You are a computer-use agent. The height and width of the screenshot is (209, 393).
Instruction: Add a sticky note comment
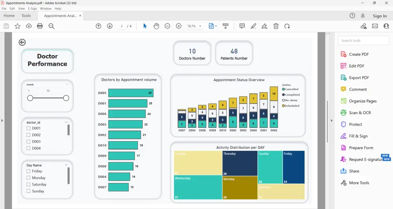coord(242,26)
